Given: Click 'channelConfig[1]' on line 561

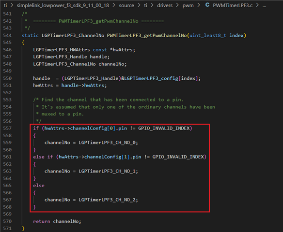Looking at the screenshot, I should pyautogui.click(x=107, y=157).
